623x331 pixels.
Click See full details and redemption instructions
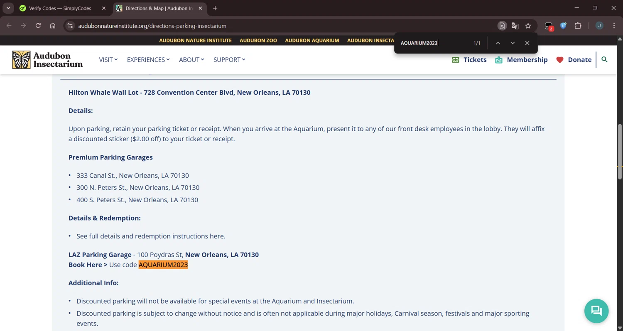[151, 236]
